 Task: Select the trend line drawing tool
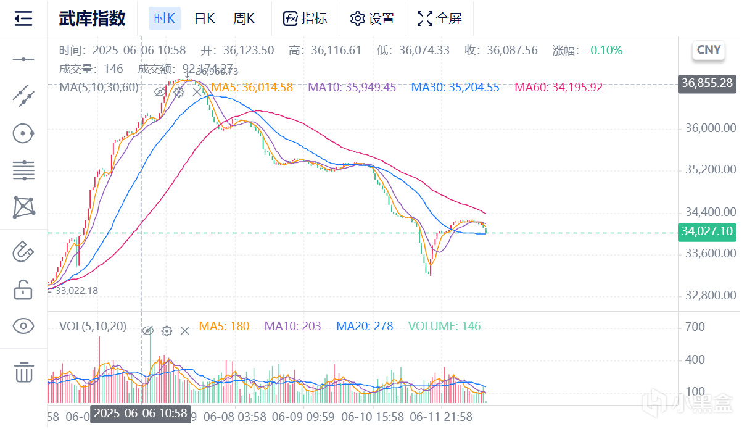coord(23,96)
